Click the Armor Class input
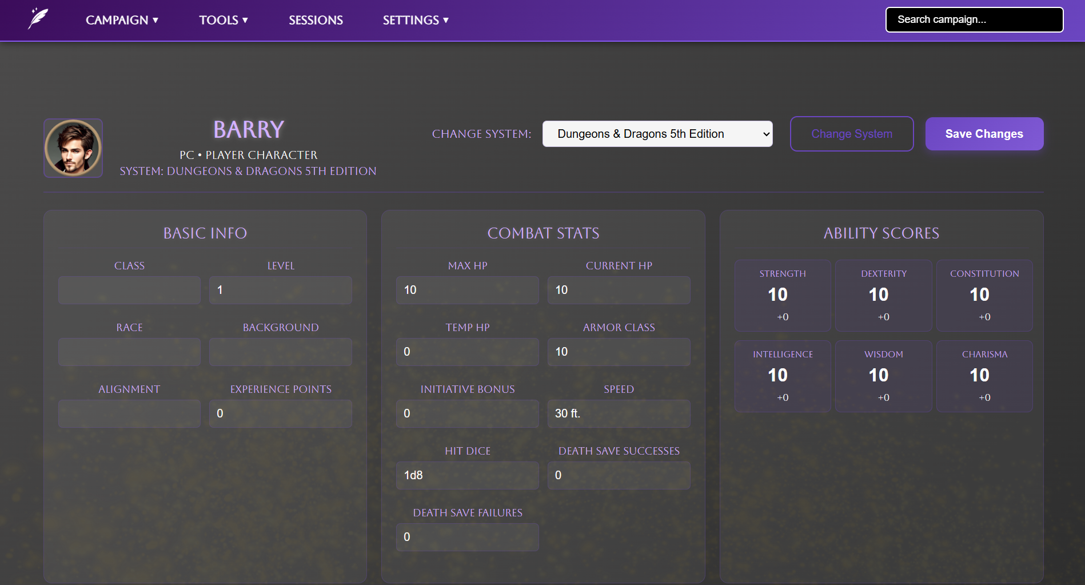The height and width of the screenshot is (585, 1085). 619,352
